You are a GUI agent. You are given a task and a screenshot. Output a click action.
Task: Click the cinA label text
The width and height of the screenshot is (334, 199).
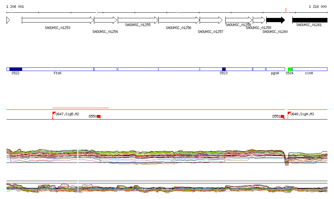pos(309,73)
